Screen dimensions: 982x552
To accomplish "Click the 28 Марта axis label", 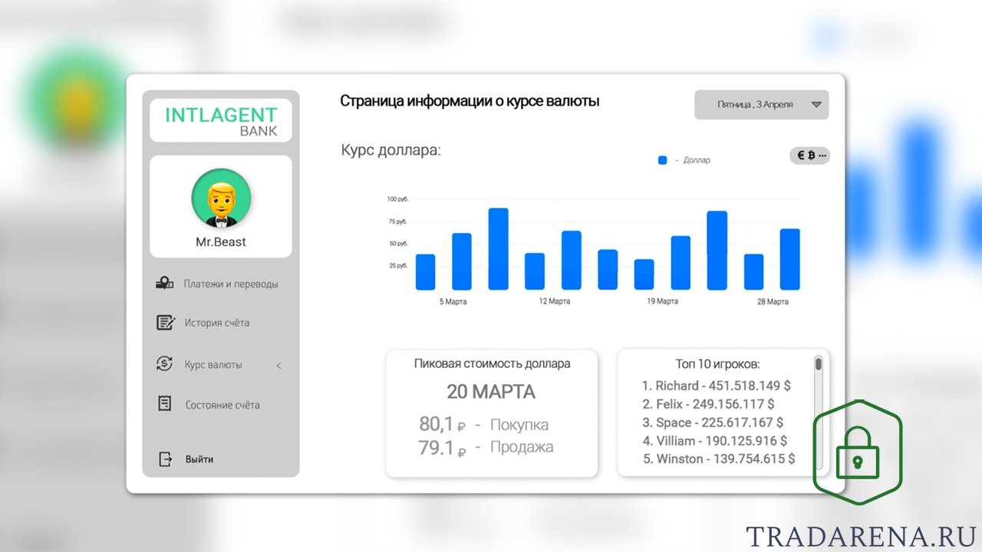I will [773, 302].
